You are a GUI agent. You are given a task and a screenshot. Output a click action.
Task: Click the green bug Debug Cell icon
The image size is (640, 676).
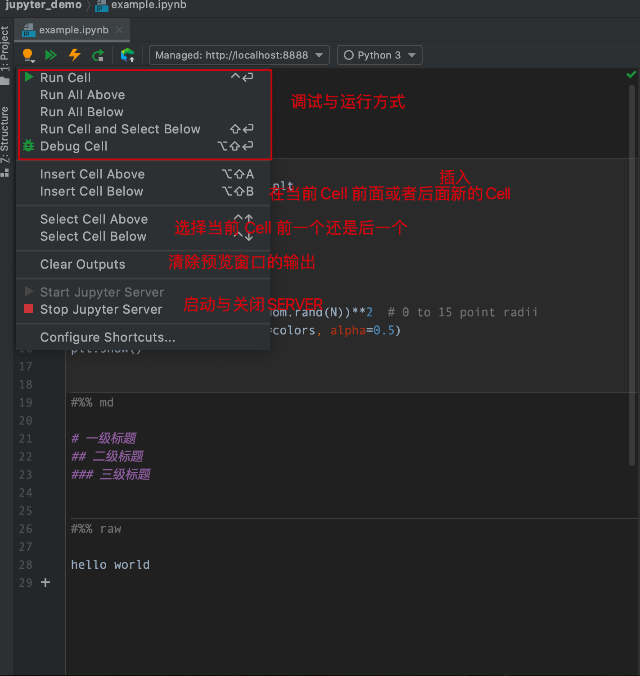point(28,146)
